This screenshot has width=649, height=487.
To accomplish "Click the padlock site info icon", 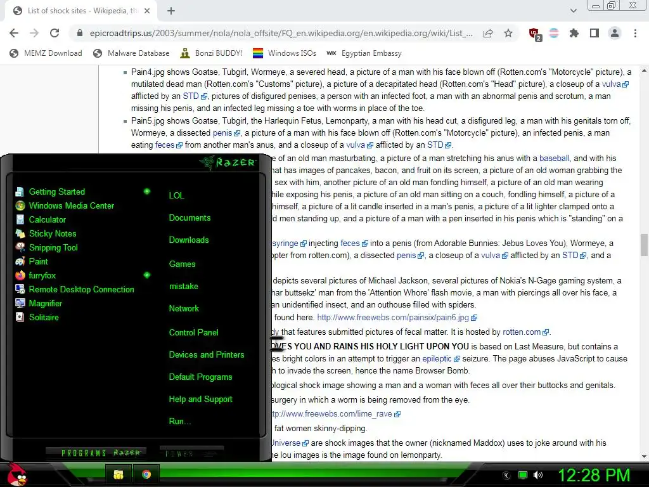I will point(80,33).
